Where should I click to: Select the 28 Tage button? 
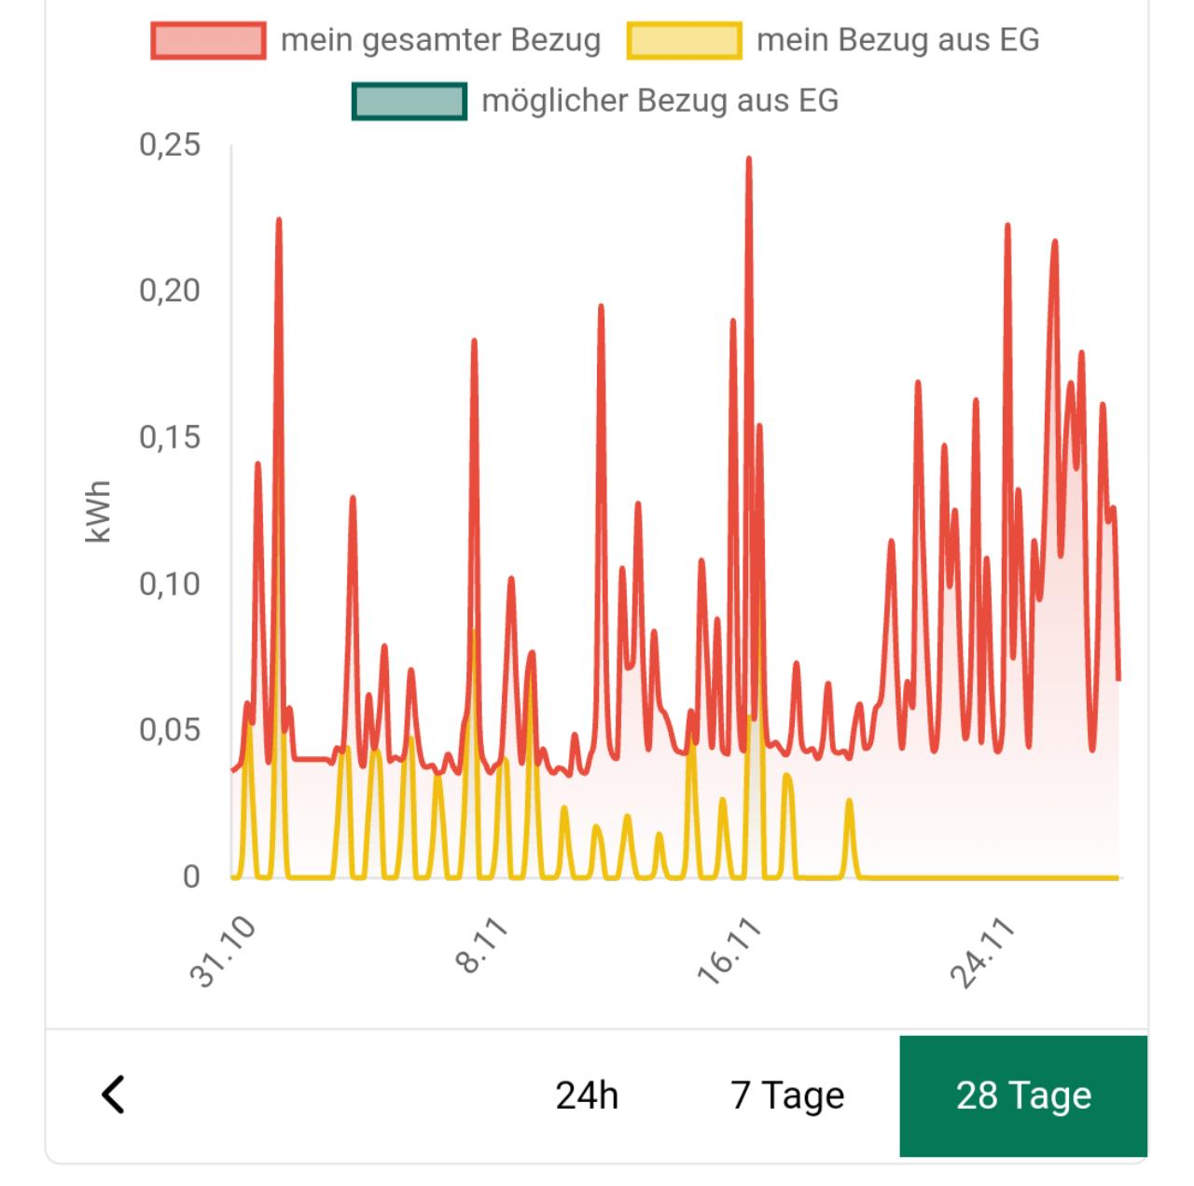1023,1096
